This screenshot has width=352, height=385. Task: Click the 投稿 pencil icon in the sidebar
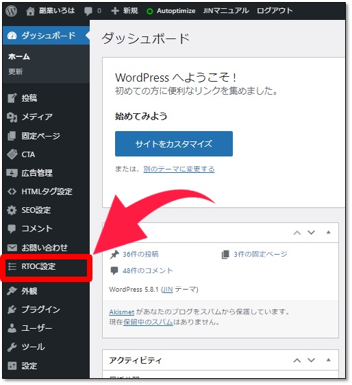pyautogui.click(x=12, y=98)
